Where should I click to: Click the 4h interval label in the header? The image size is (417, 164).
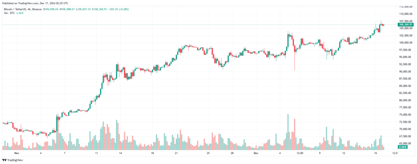click(x=29, y=9)
